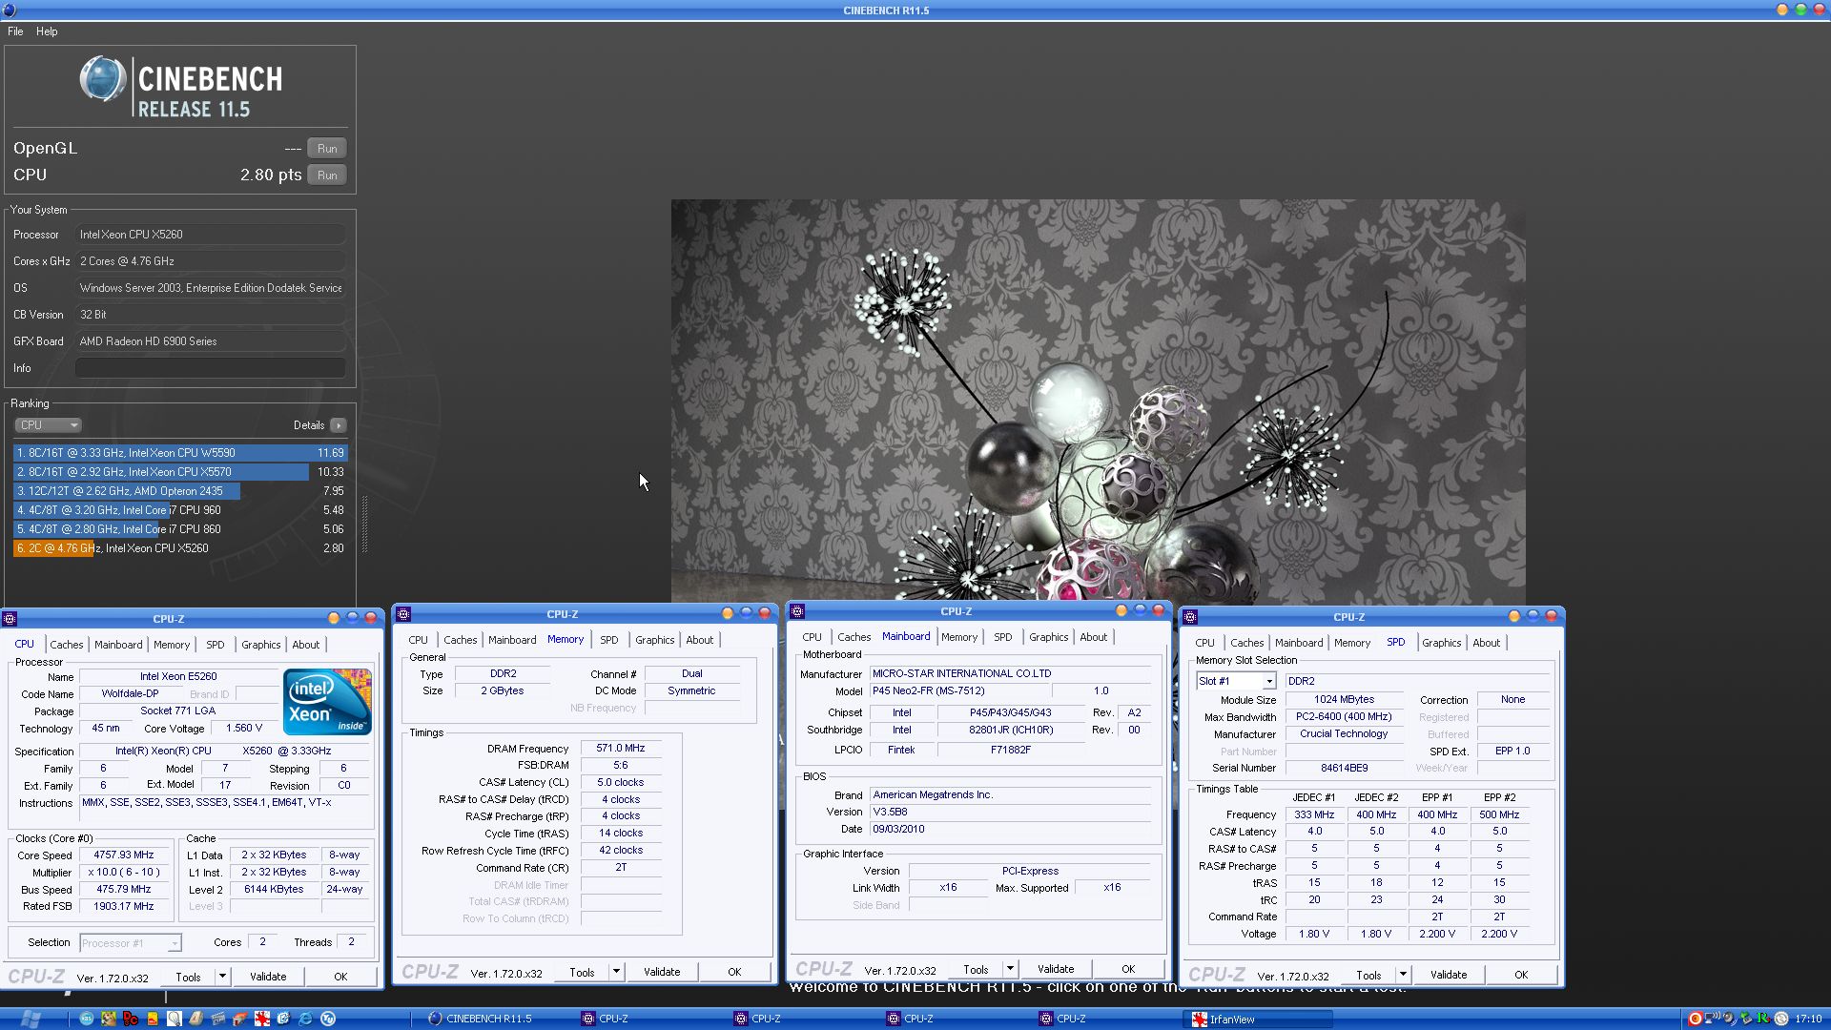Screen dimensions: 1831x1030
Task: Open the Processor #1 selection dropdown
Action: click(x=130, y=943)
